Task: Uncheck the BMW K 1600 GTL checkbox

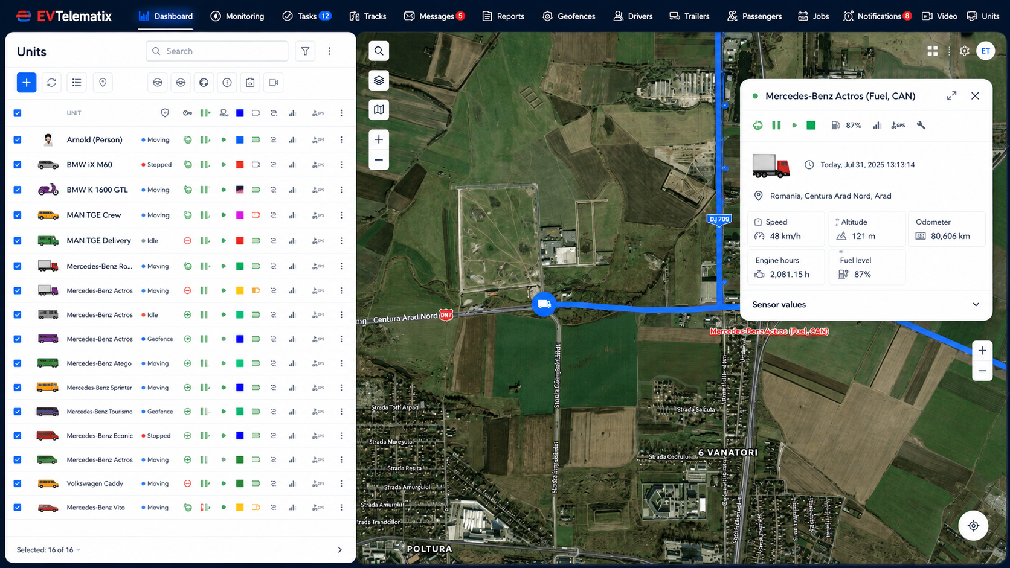Action: (18, 190)
